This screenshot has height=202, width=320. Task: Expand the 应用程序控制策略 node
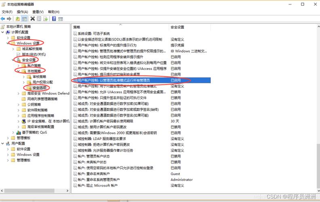point(18,116)
